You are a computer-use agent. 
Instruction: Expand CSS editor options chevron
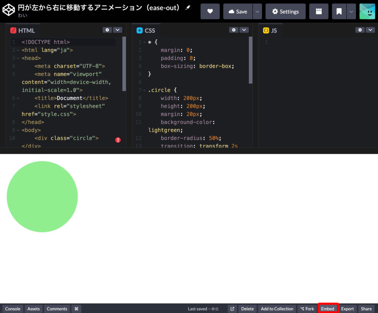tap(244, 30)
